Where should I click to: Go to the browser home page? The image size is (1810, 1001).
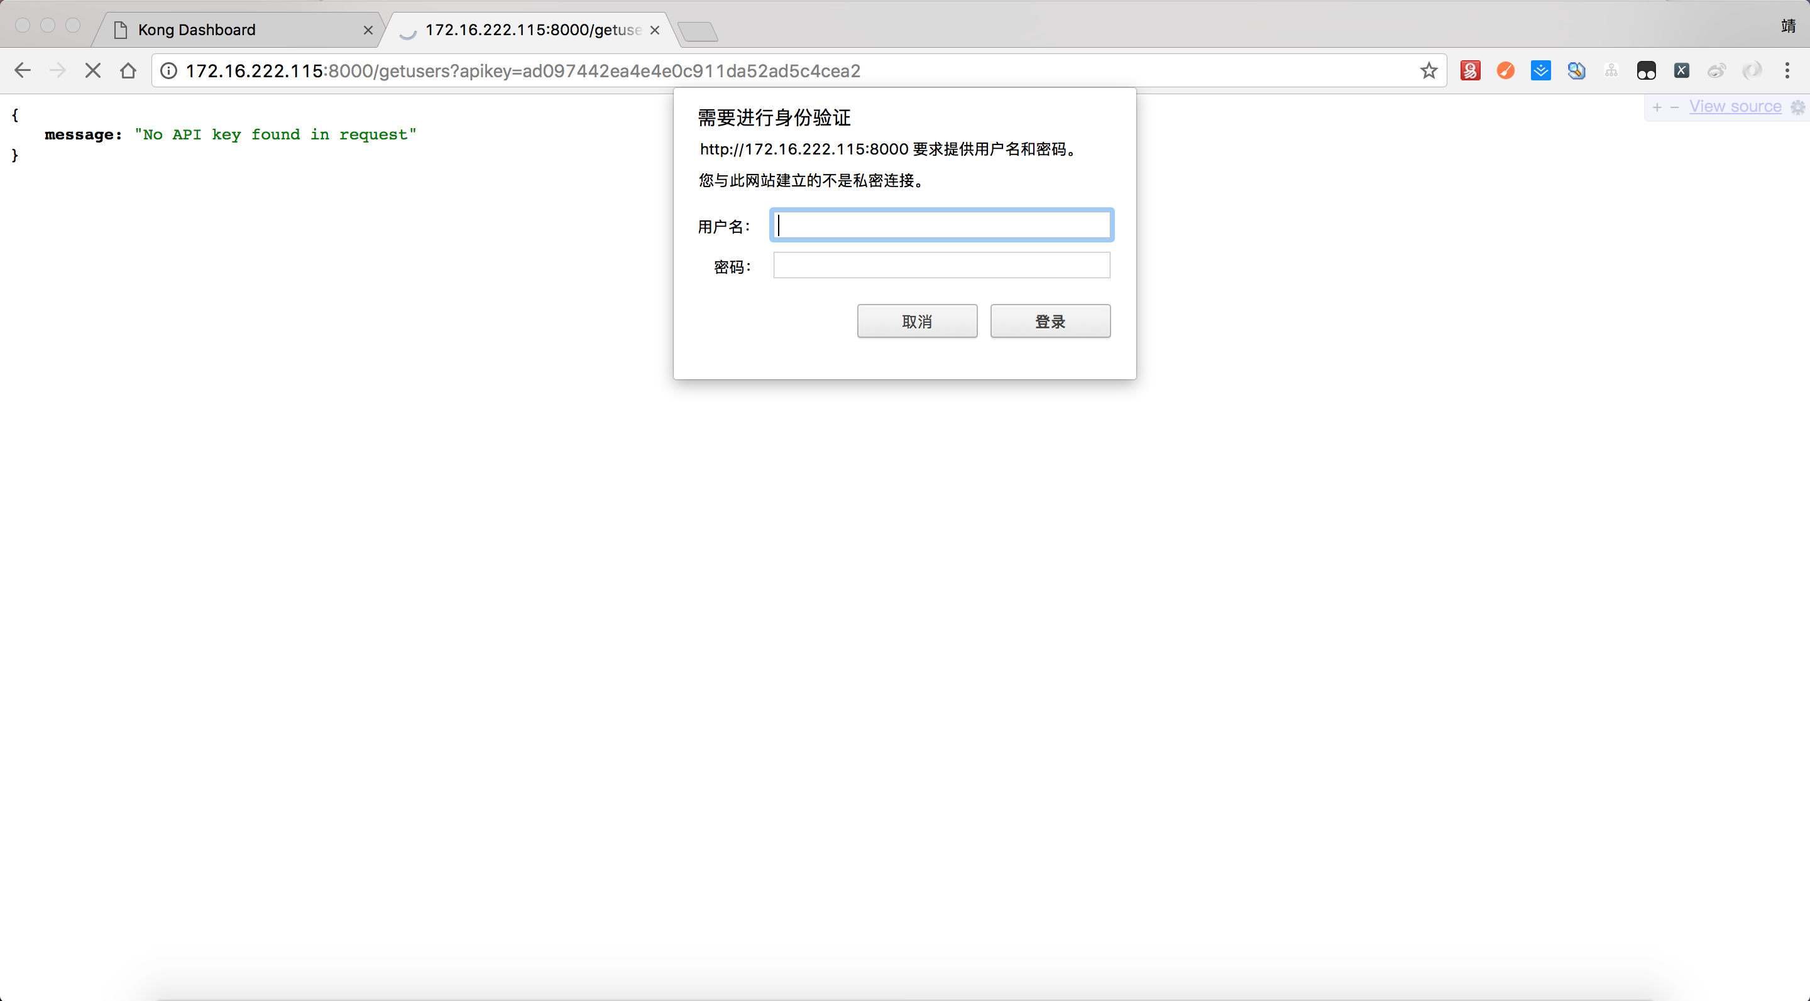128,70
